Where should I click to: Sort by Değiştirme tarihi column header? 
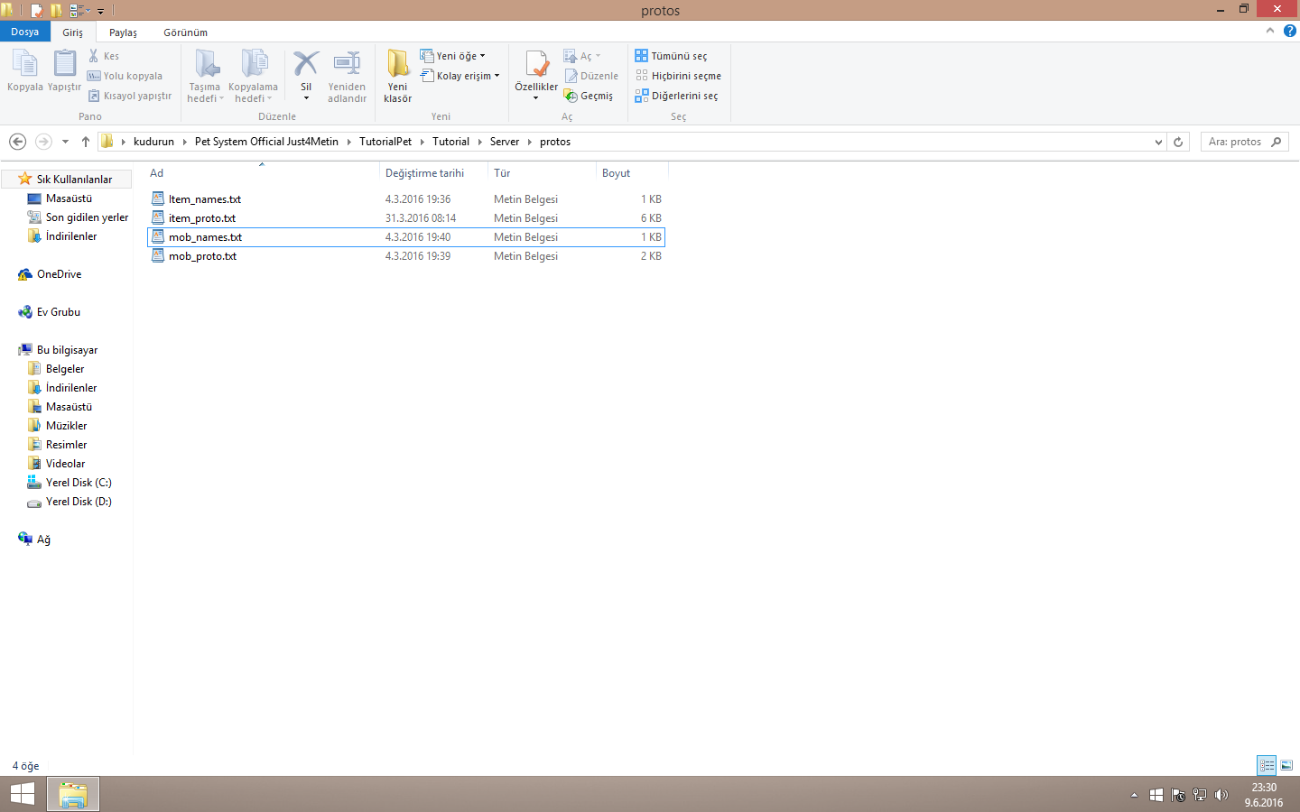click(433, 173)
